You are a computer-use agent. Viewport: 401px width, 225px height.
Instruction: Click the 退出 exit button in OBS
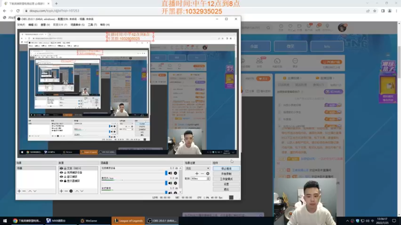pyautogui.click(x=227, y=189)
